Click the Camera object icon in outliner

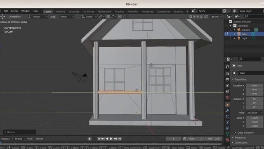pyautogui.click(x=239, y=30)
